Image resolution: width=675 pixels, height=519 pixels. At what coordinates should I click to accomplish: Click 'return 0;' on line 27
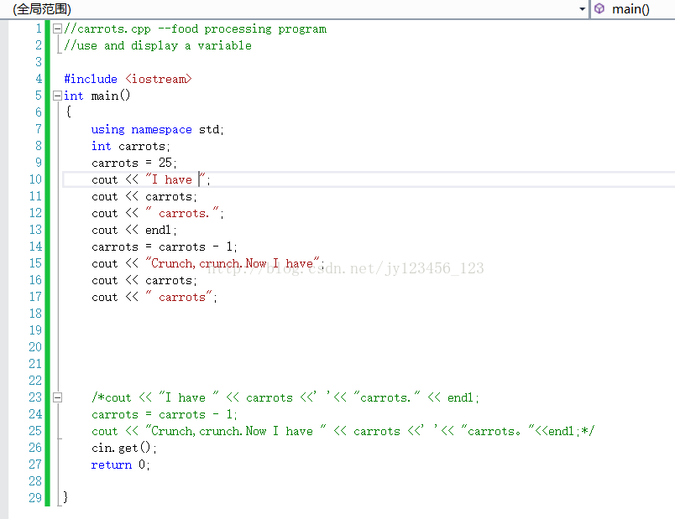pos(120,465)
